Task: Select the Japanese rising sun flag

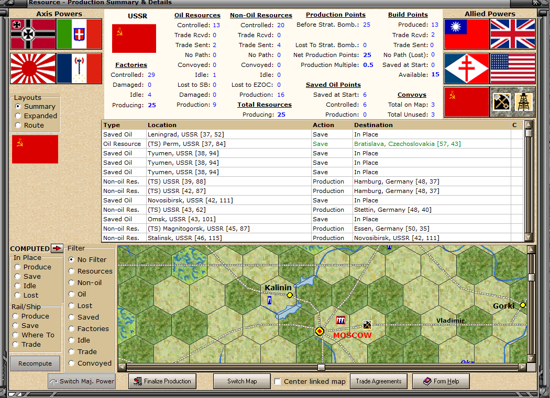Action: tap(33, 69)
